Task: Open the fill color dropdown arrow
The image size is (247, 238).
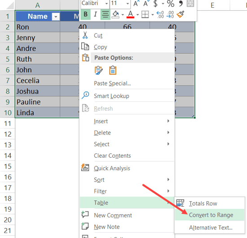Action: tap(123, 15)
